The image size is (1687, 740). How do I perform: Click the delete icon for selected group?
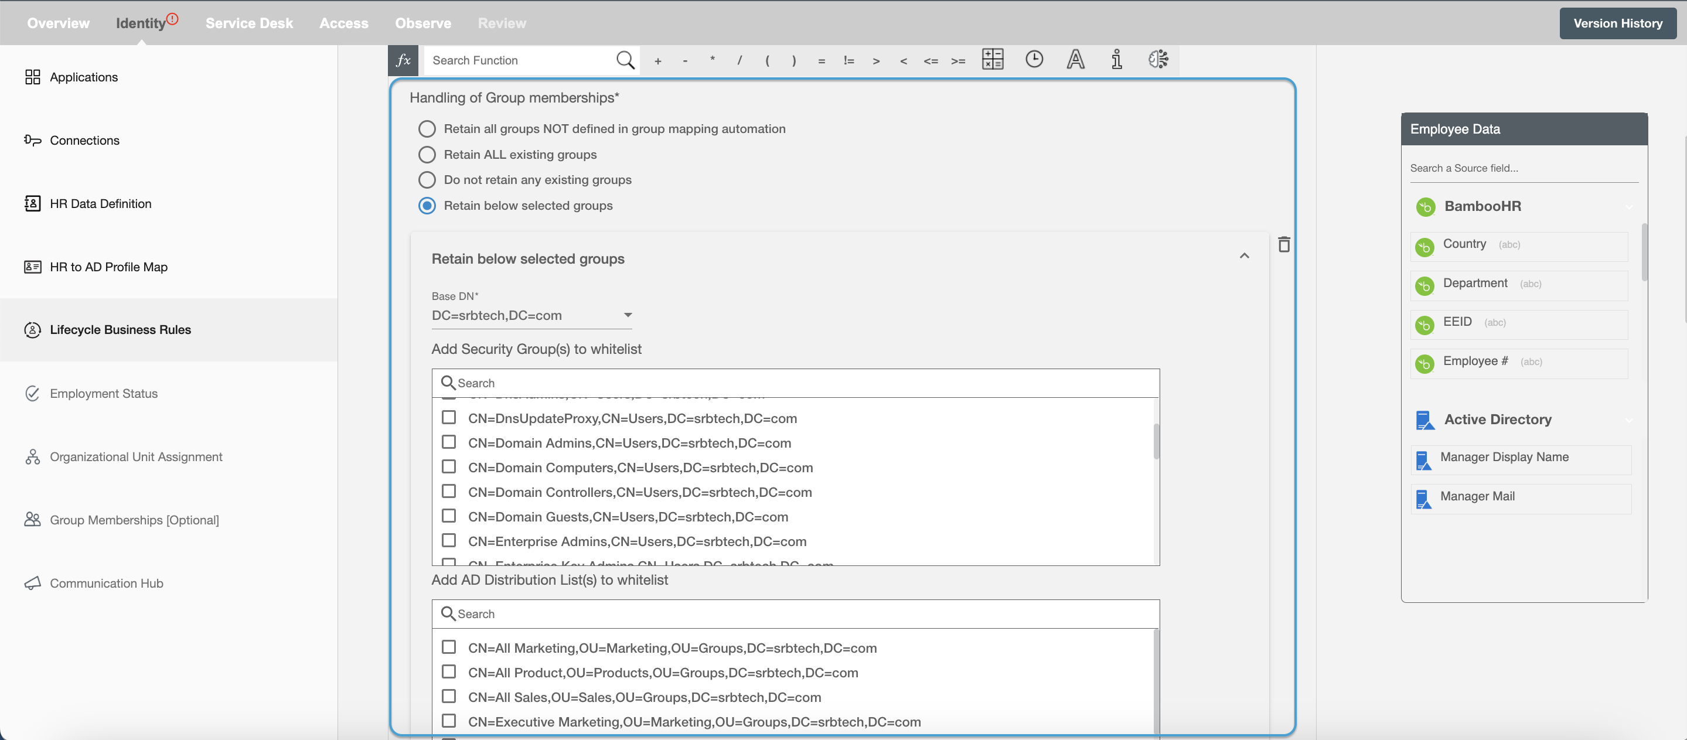1284,244
